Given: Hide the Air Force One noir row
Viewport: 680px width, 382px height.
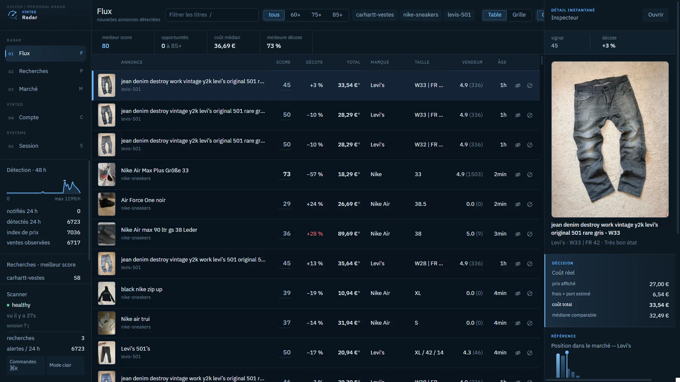Looking at the screenshot, I should click(x=518, y=204).
